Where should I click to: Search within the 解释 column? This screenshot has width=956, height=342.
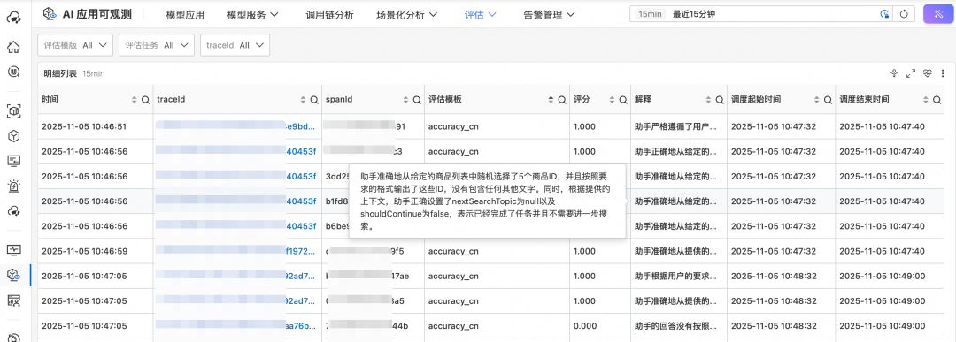click(x=720, y=99)
